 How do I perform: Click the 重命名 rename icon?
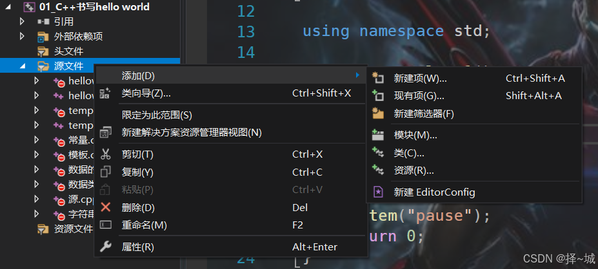point(105,225)
